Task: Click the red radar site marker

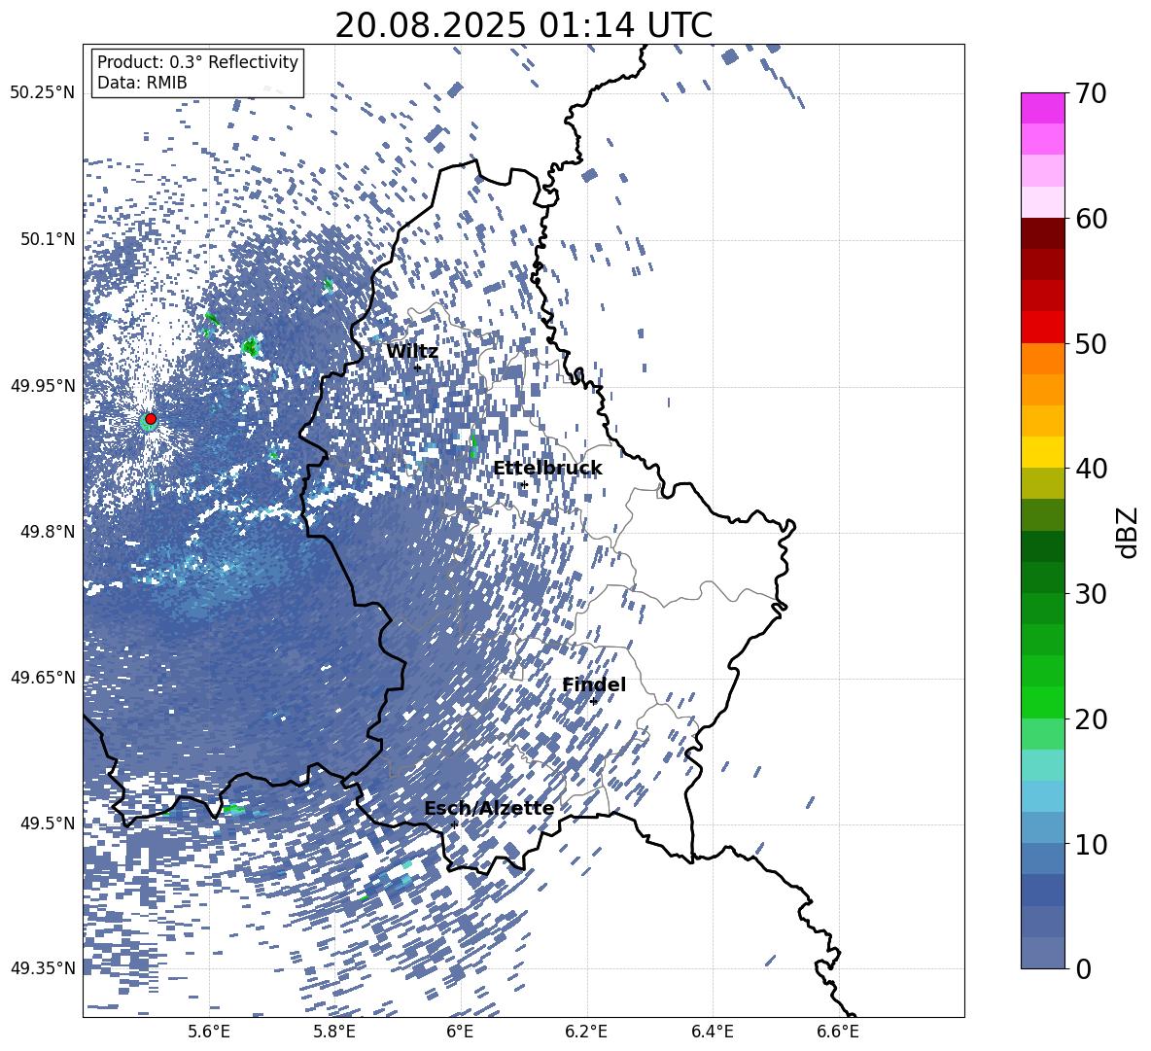Action: [151, 419]
